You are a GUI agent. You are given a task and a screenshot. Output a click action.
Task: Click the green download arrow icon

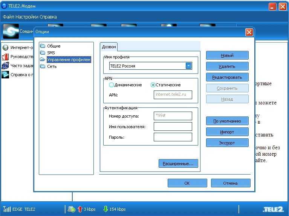point(106,209)
